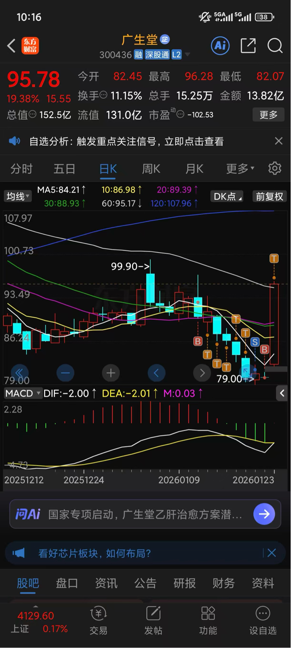Screen dimensions: 291x648
Task: Open the 东方财富 logo icon
Action: (x=30, y=46)
